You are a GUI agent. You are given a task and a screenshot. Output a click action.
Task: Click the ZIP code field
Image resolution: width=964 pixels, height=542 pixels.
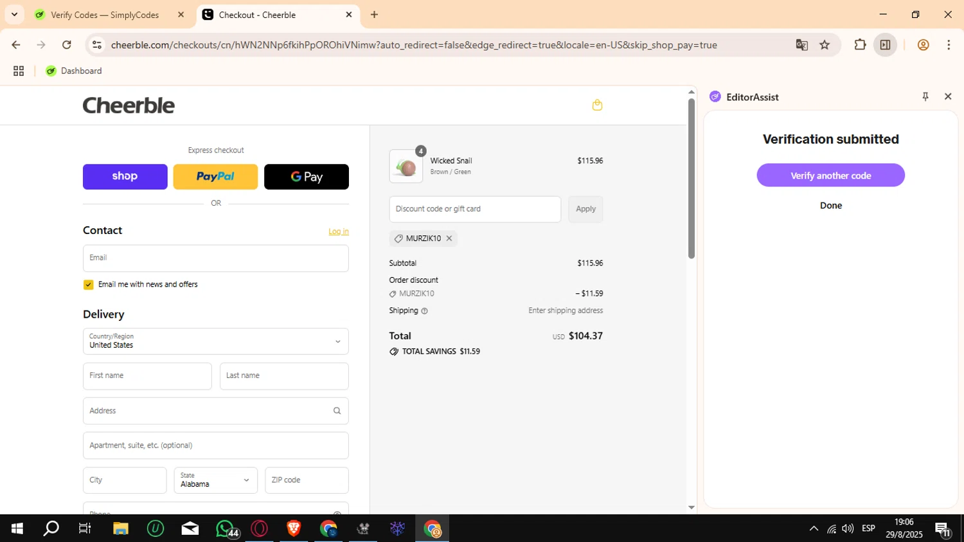point(307,480)
